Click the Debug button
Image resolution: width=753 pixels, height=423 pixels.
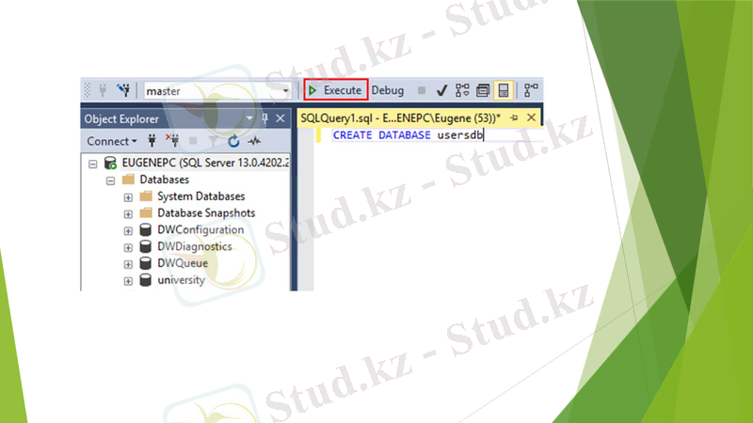387,90
